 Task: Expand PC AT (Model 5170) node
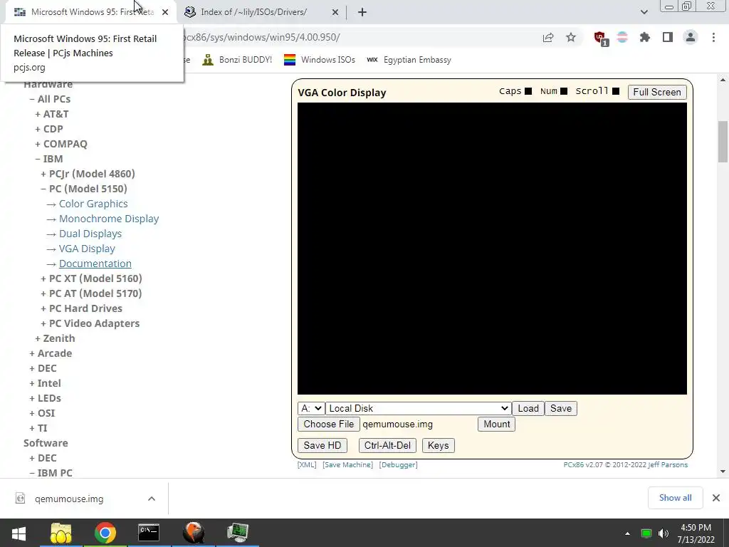coord(91,293)
